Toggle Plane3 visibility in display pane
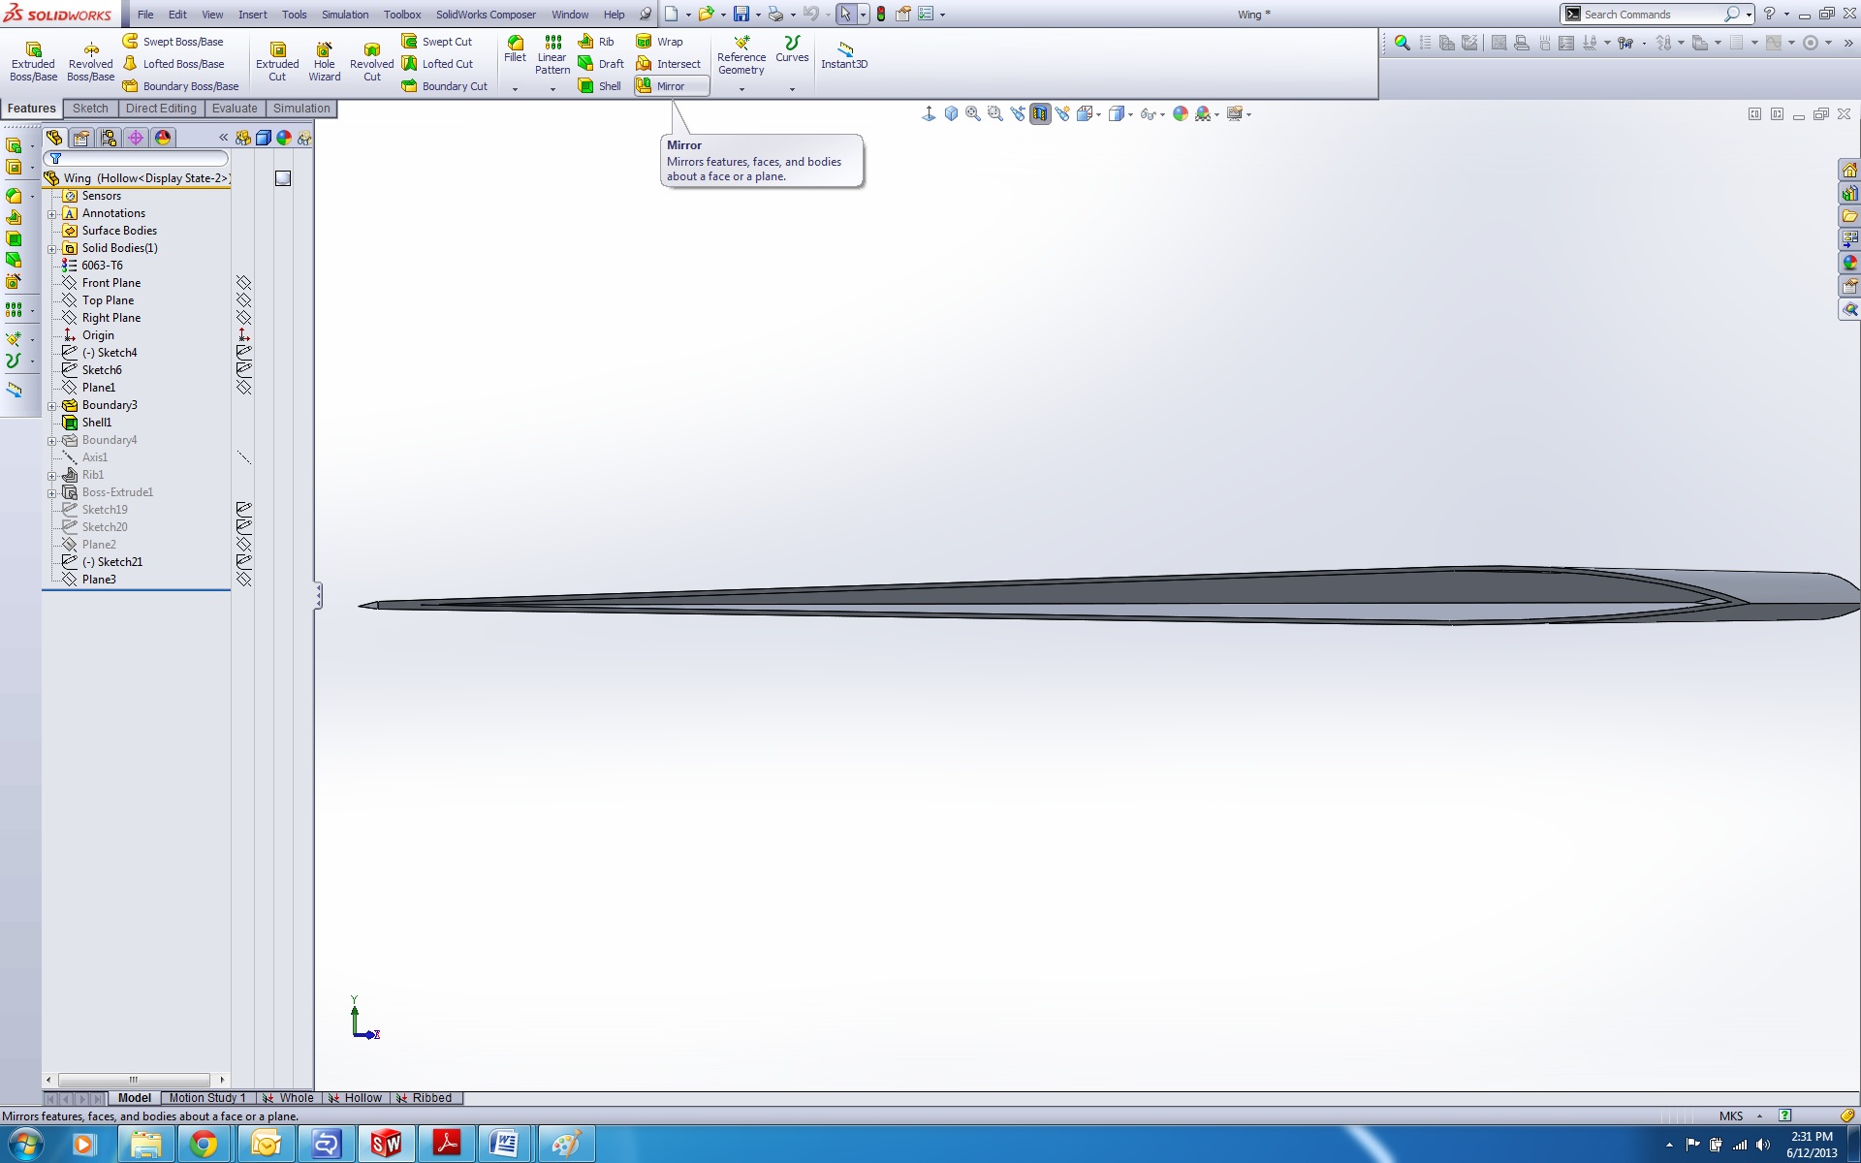This screenshot has width=1861, height=1163. coord(244,580)
